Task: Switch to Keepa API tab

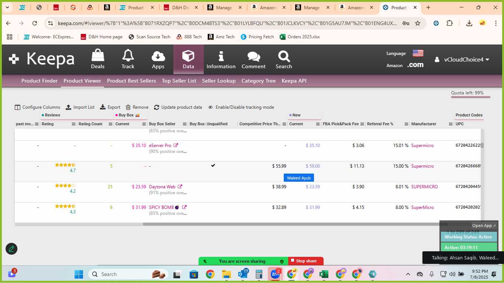Action: (x=294, y=81)
